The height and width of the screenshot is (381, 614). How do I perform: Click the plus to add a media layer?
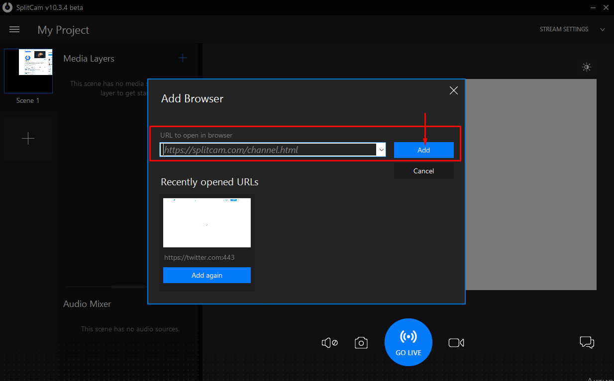click(x=183, y=58)
